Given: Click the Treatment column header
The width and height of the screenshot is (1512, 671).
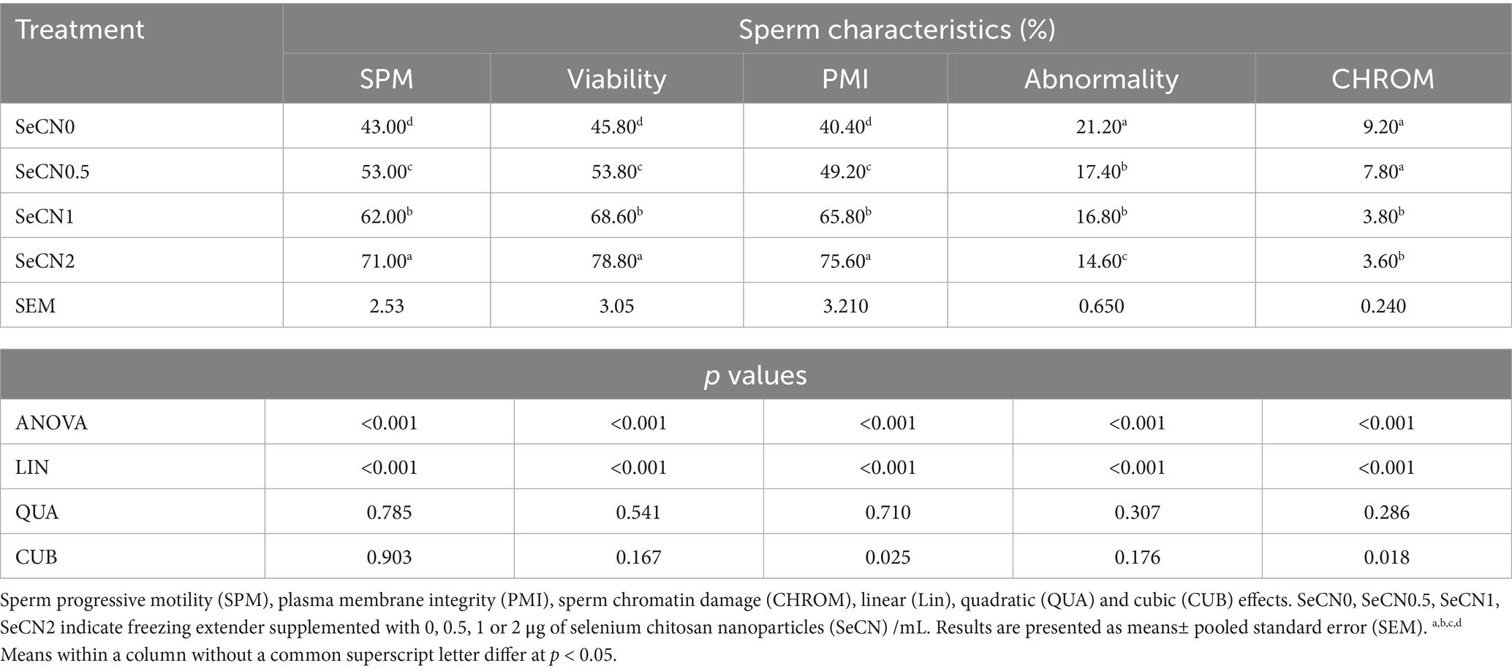Looking at the screenshot, I should [x=80, y=30].
